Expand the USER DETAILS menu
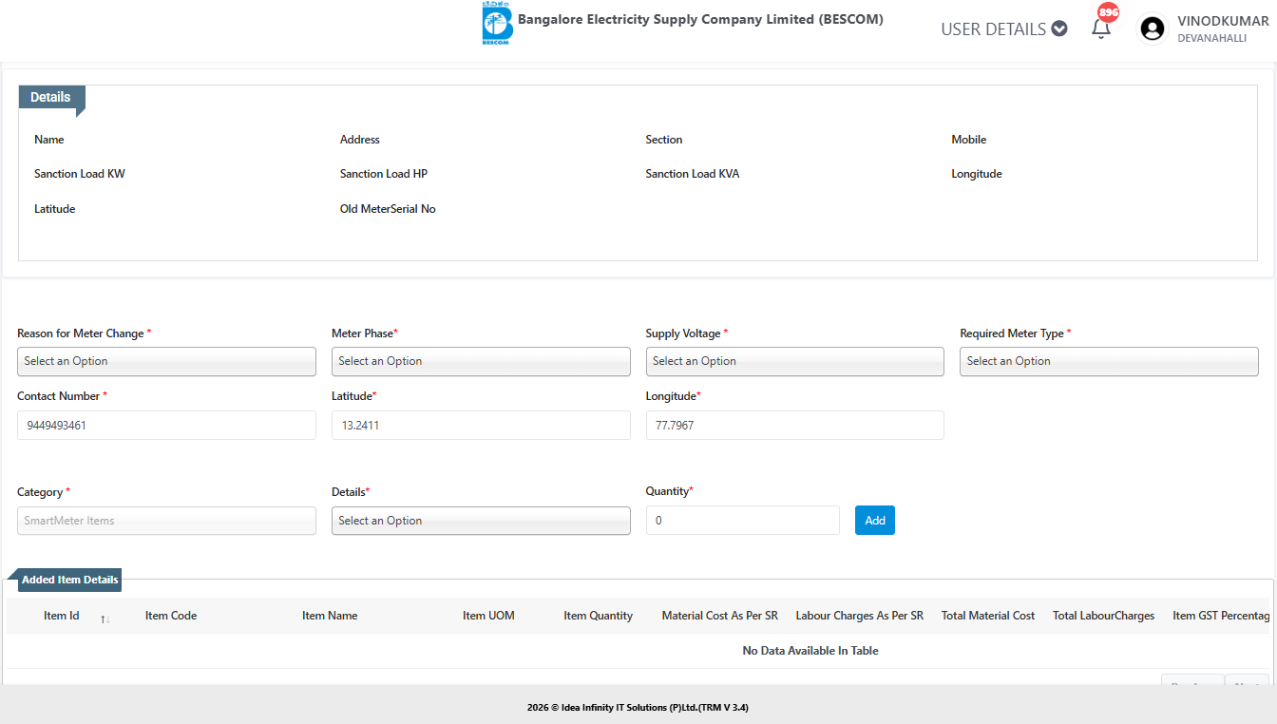Viewport: 1277px width, 724px height. [x=1003, y=29]
